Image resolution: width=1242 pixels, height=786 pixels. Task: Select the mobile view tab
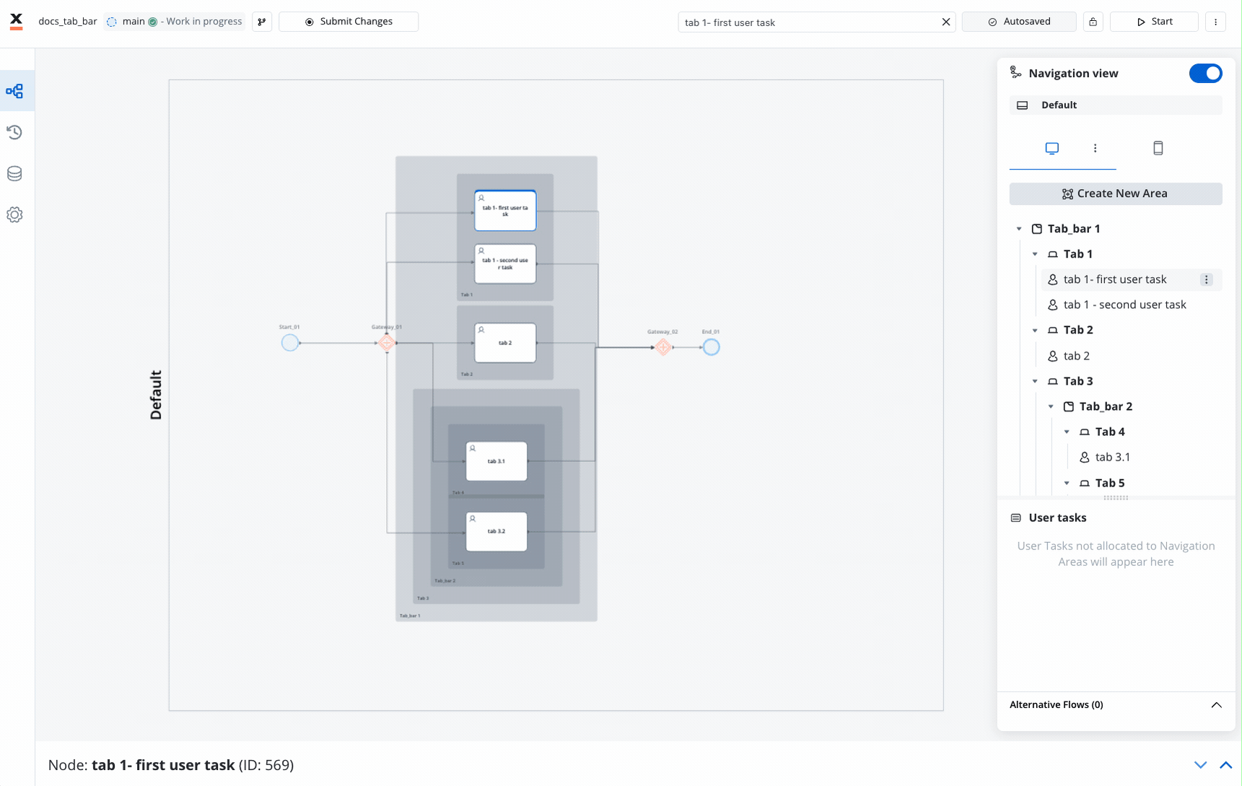pyautogui.click(x=1158, y=148)
